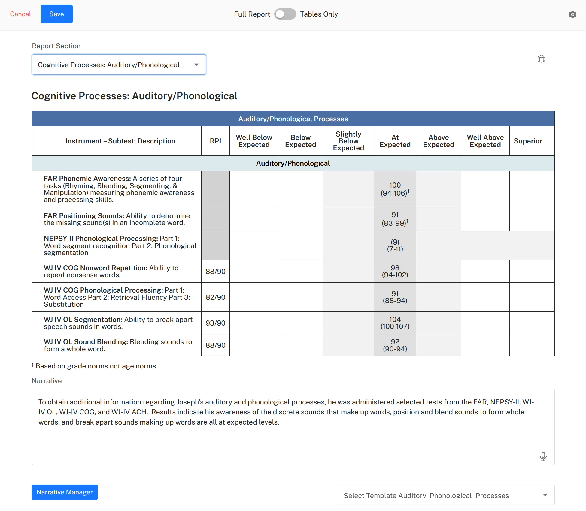The image size is (586, 511).
Task: Click the Auditory/Phonological Processes table header
Action: click(293, 119)
